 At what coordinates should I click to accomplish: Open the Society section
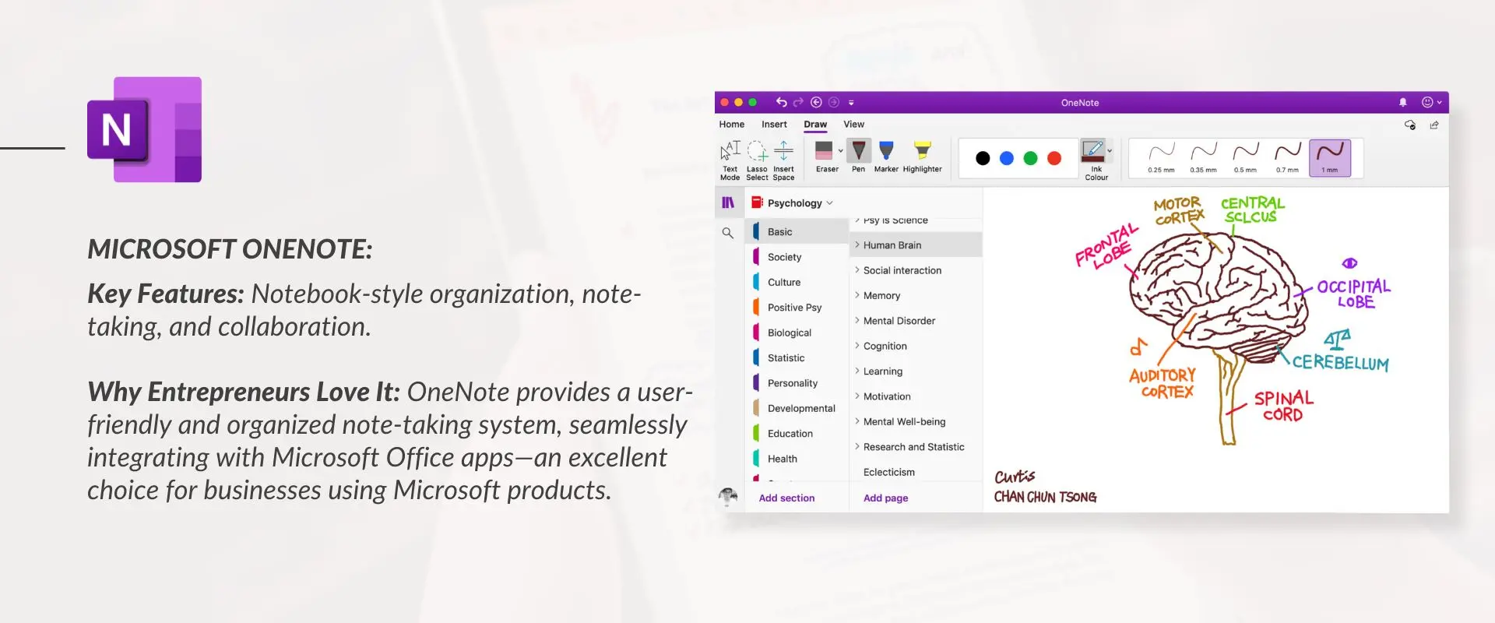point(797,257)
